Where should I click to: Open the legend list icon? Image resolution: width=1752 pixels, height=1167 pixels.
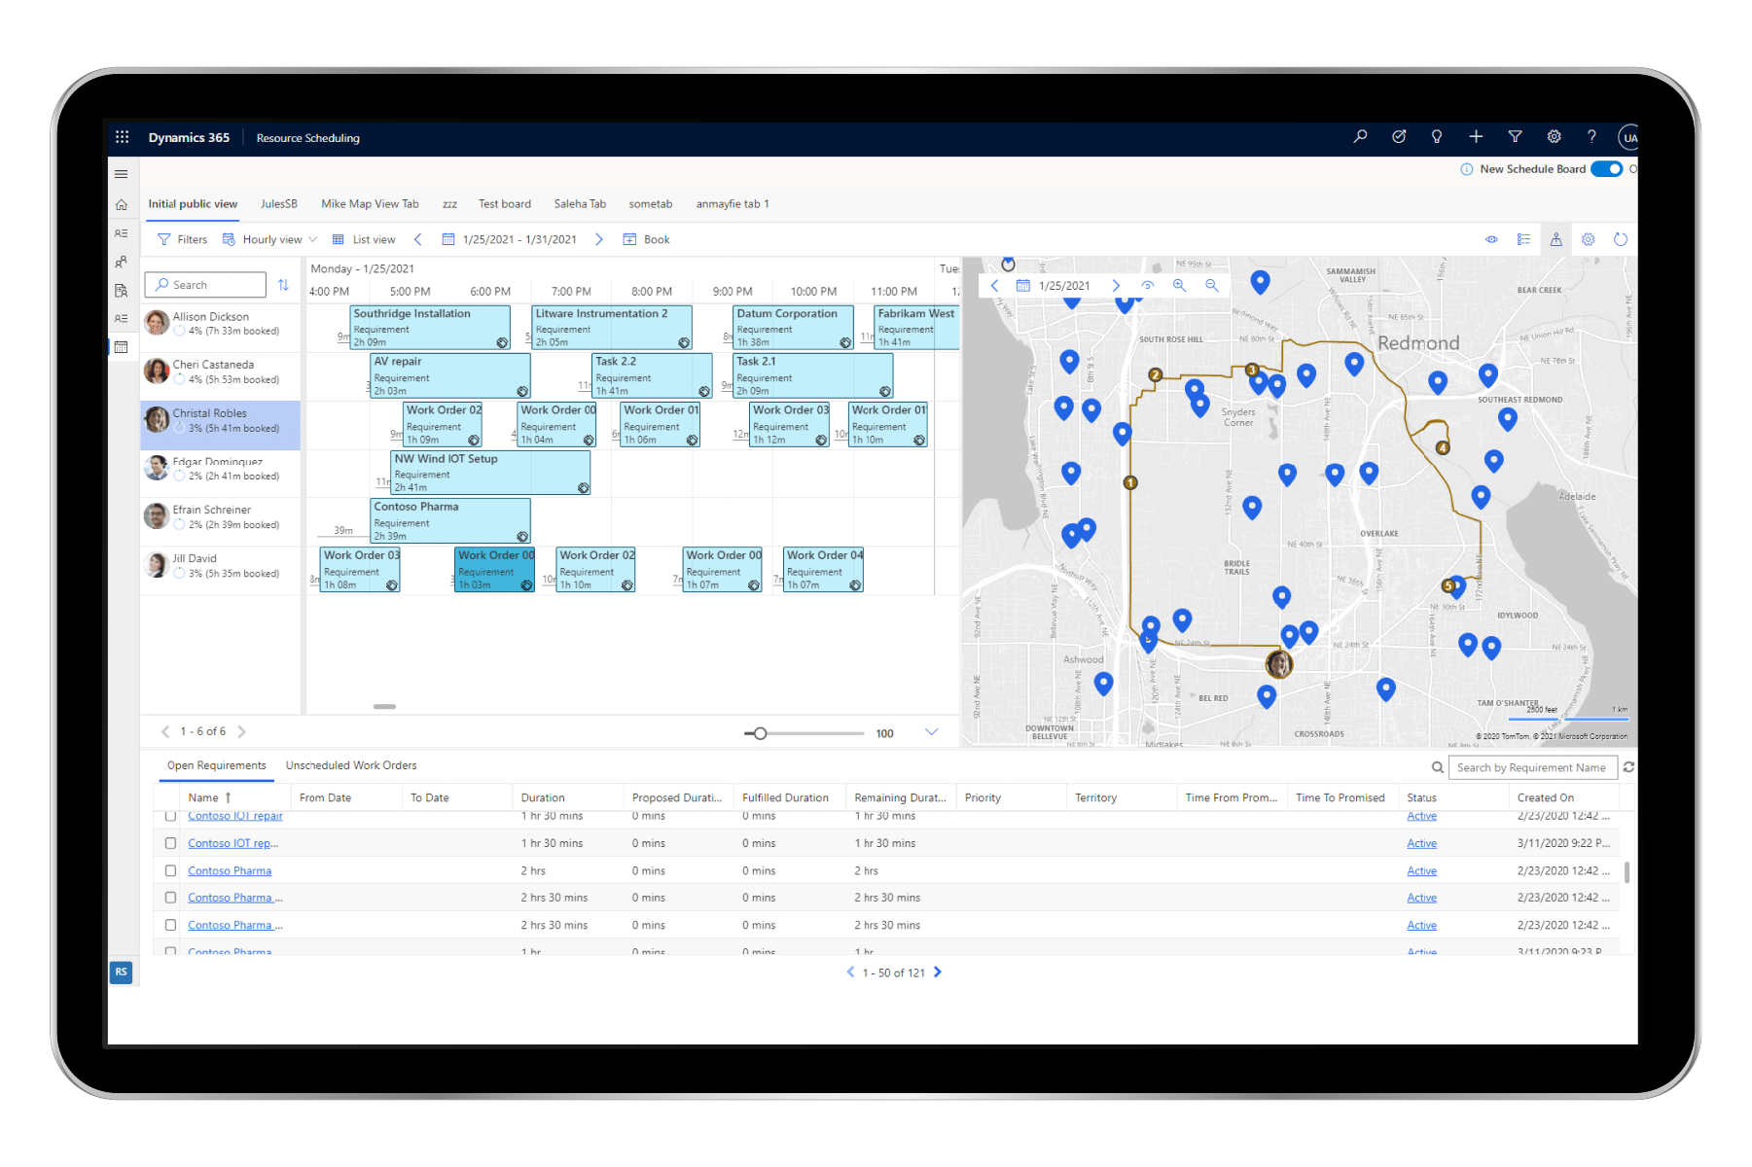[1523, 239]
